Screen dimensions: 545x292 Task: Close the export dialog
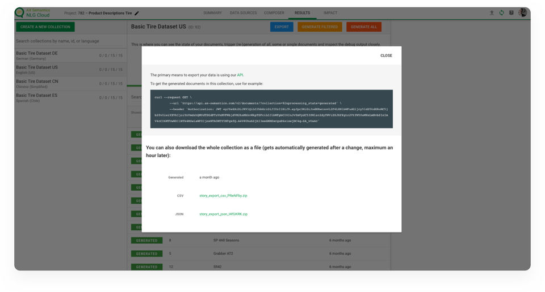coord(386,55)
